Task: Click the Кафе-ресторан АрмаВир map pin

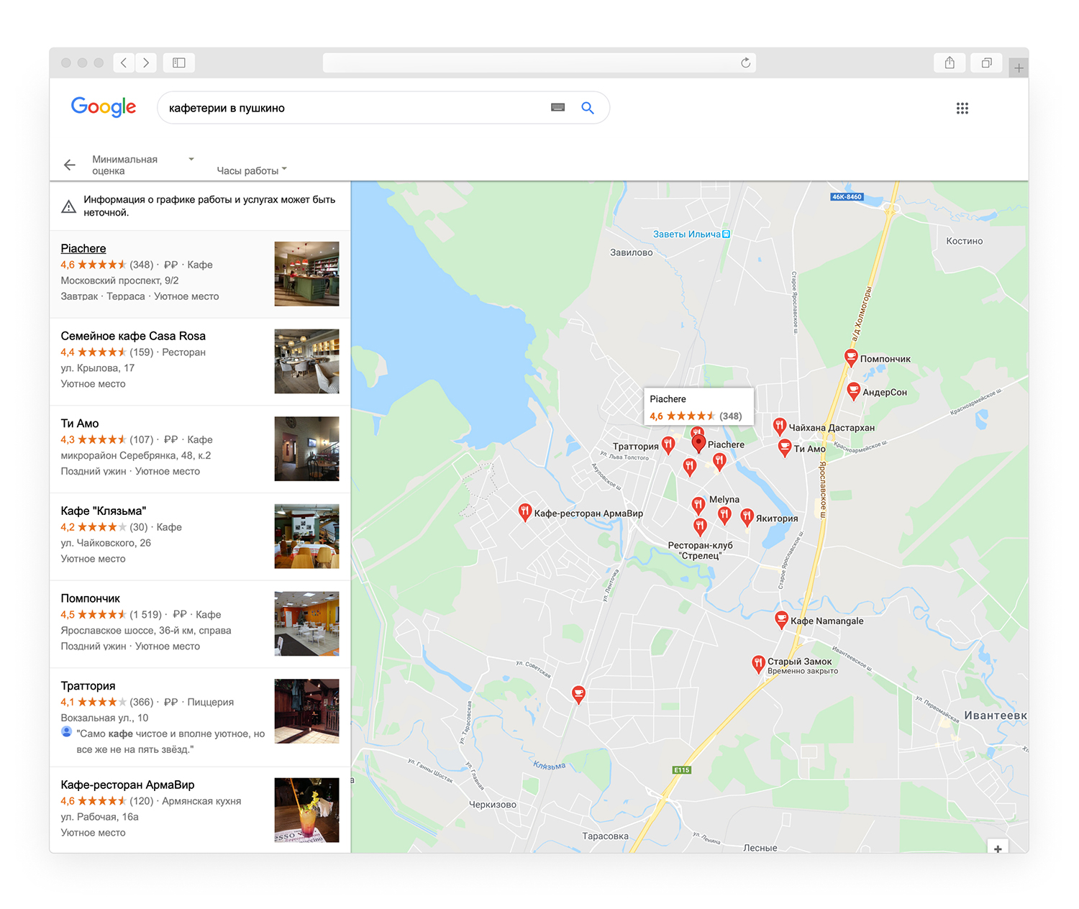Action: (525, 511)
